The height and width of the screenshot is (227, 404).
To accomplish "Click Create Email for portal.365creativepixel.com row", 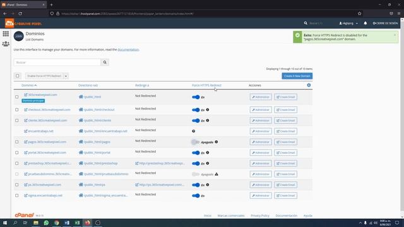I will (x=286, y=153).
